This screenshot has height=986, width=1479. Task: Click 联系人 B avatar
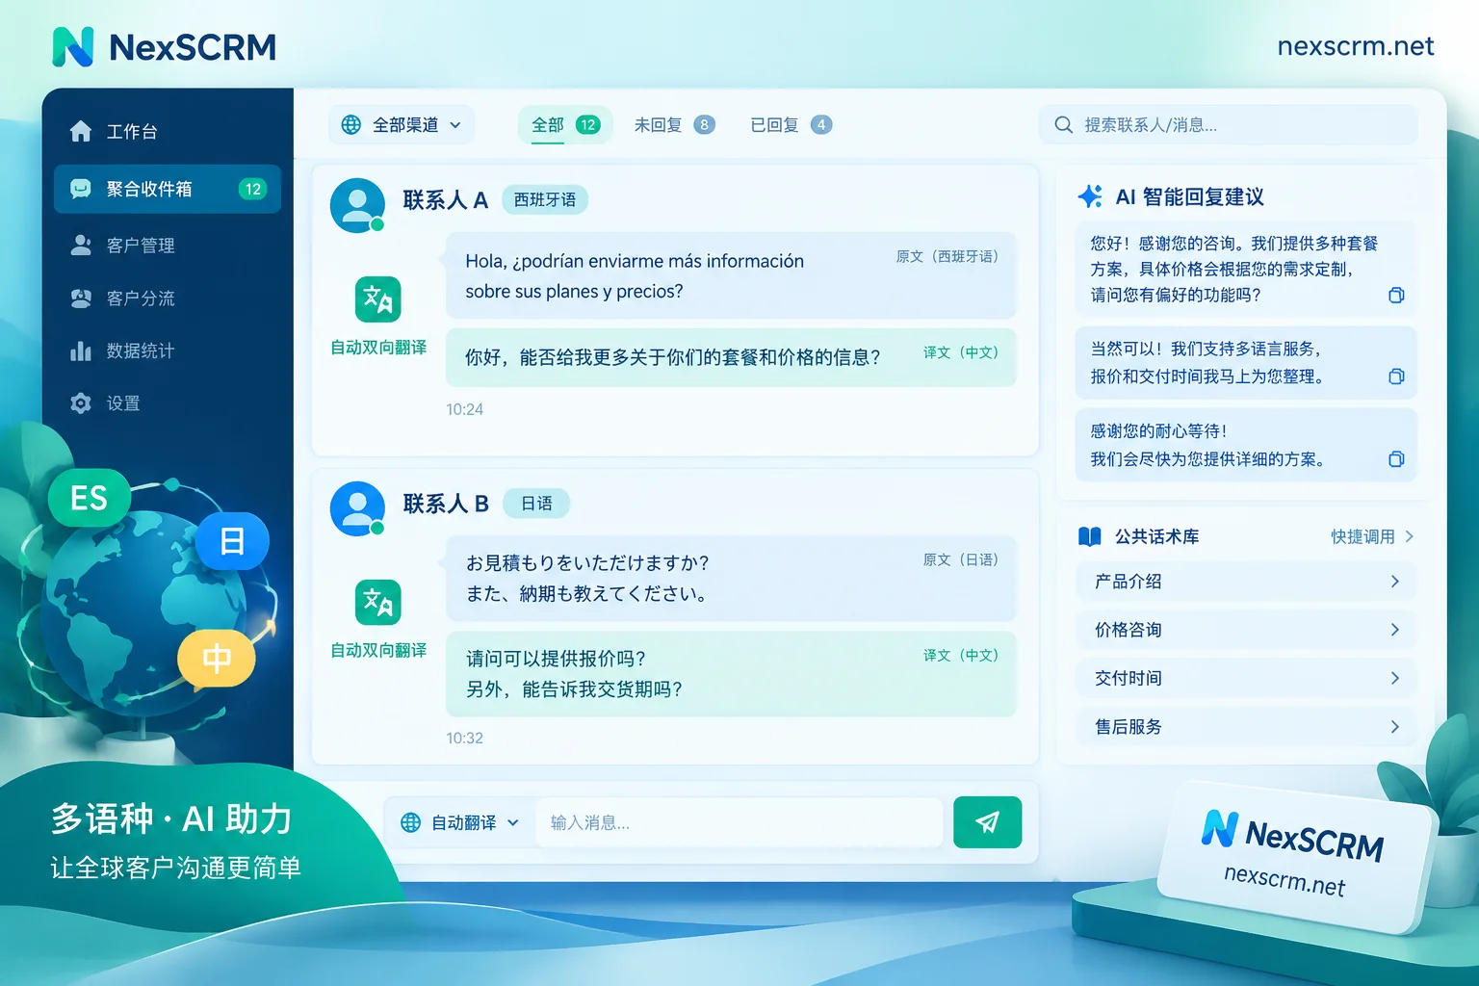click(357, 508)
